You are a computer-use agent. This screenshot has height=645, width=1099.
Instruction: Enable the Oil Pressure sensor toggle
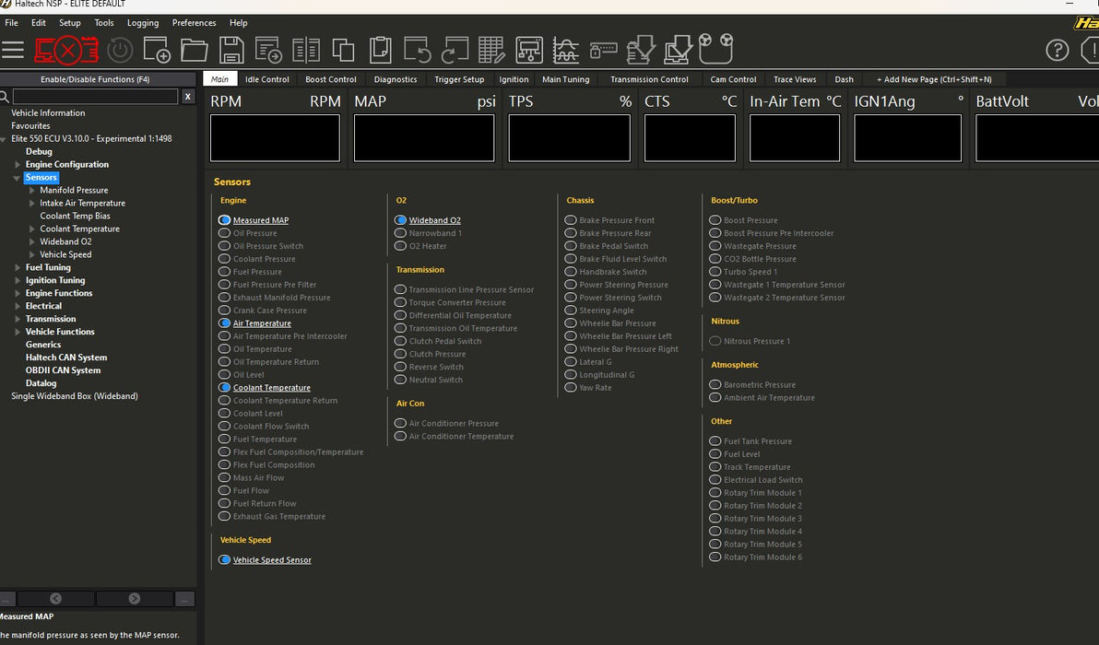224,233
